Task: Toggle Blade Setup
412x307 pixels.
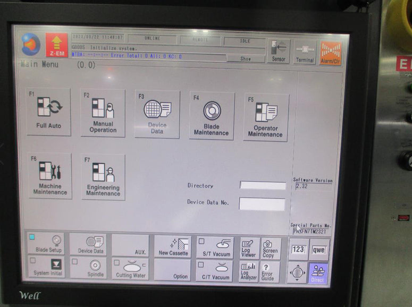Action: pos(46,243)
